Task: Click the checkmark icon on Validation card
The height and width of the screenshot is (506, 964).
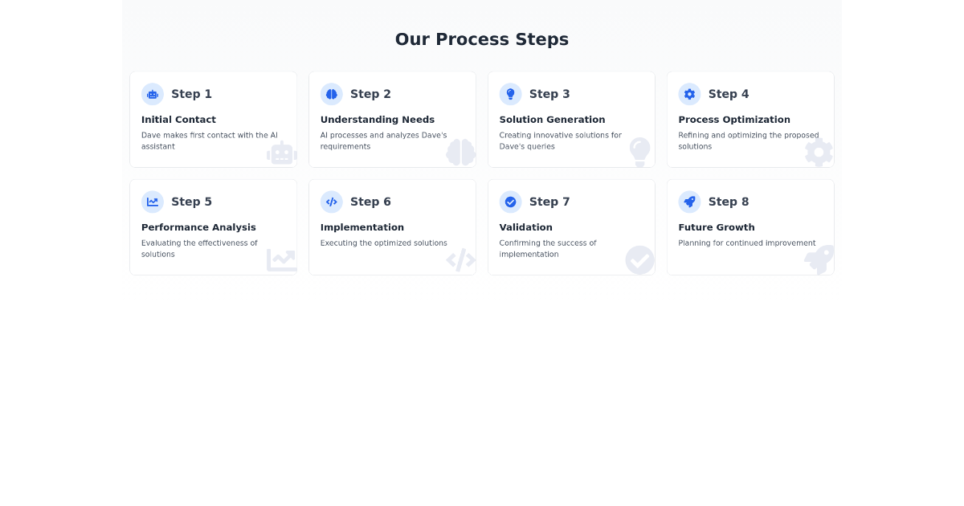Action: point(511,202)
